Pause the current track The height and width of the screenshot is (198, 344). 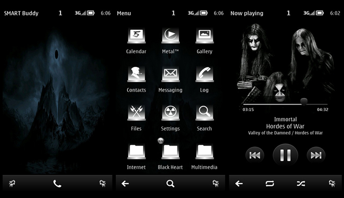[x=285, y=155]
